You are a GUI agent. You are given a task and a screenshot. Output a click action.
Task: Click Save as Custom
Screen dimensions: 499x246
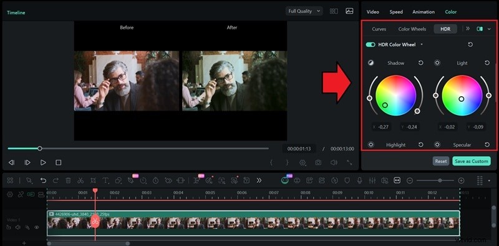(472, 161)
